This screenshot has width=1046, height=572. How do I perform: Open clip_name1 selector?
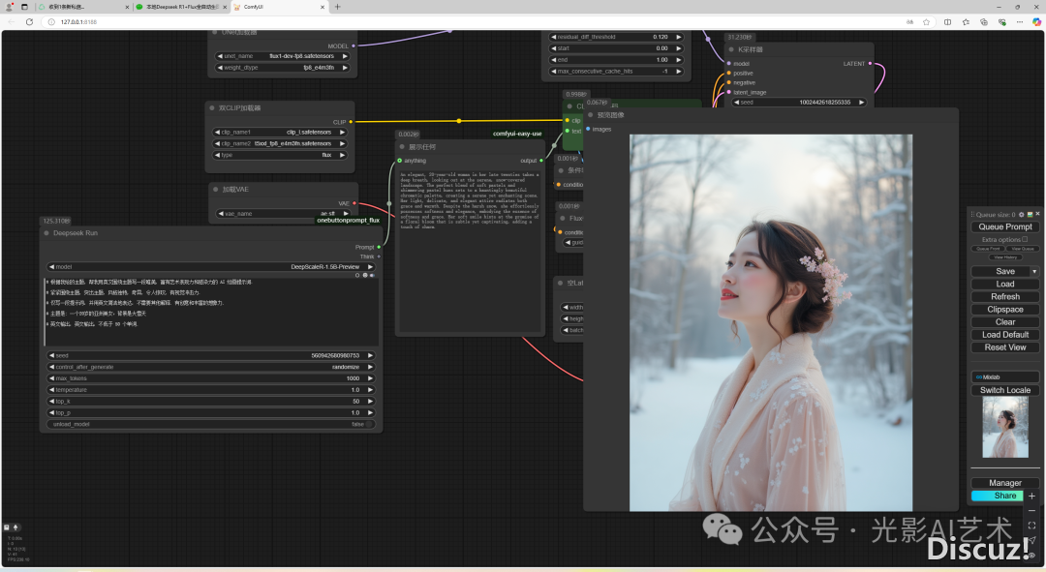(280, 132)
